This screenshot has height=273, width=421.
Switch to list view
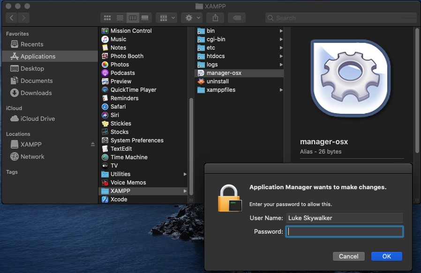pyautogui.click(x=120, y=18)
